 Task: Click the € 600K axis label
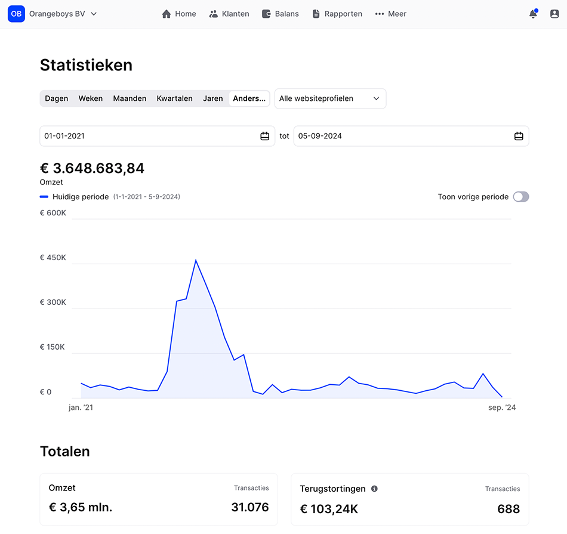pos(53,212)
